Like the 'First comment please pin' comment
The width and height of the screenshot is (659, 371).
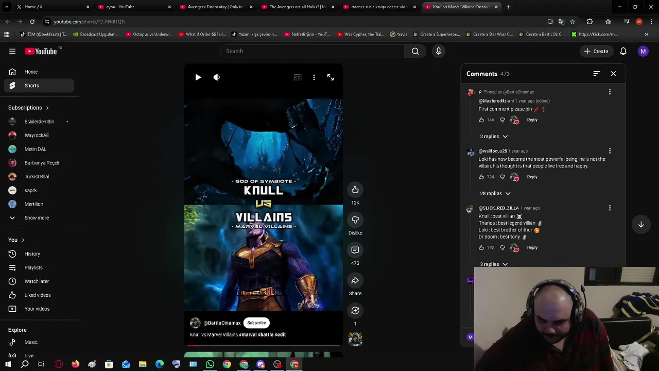coord(481,120)
